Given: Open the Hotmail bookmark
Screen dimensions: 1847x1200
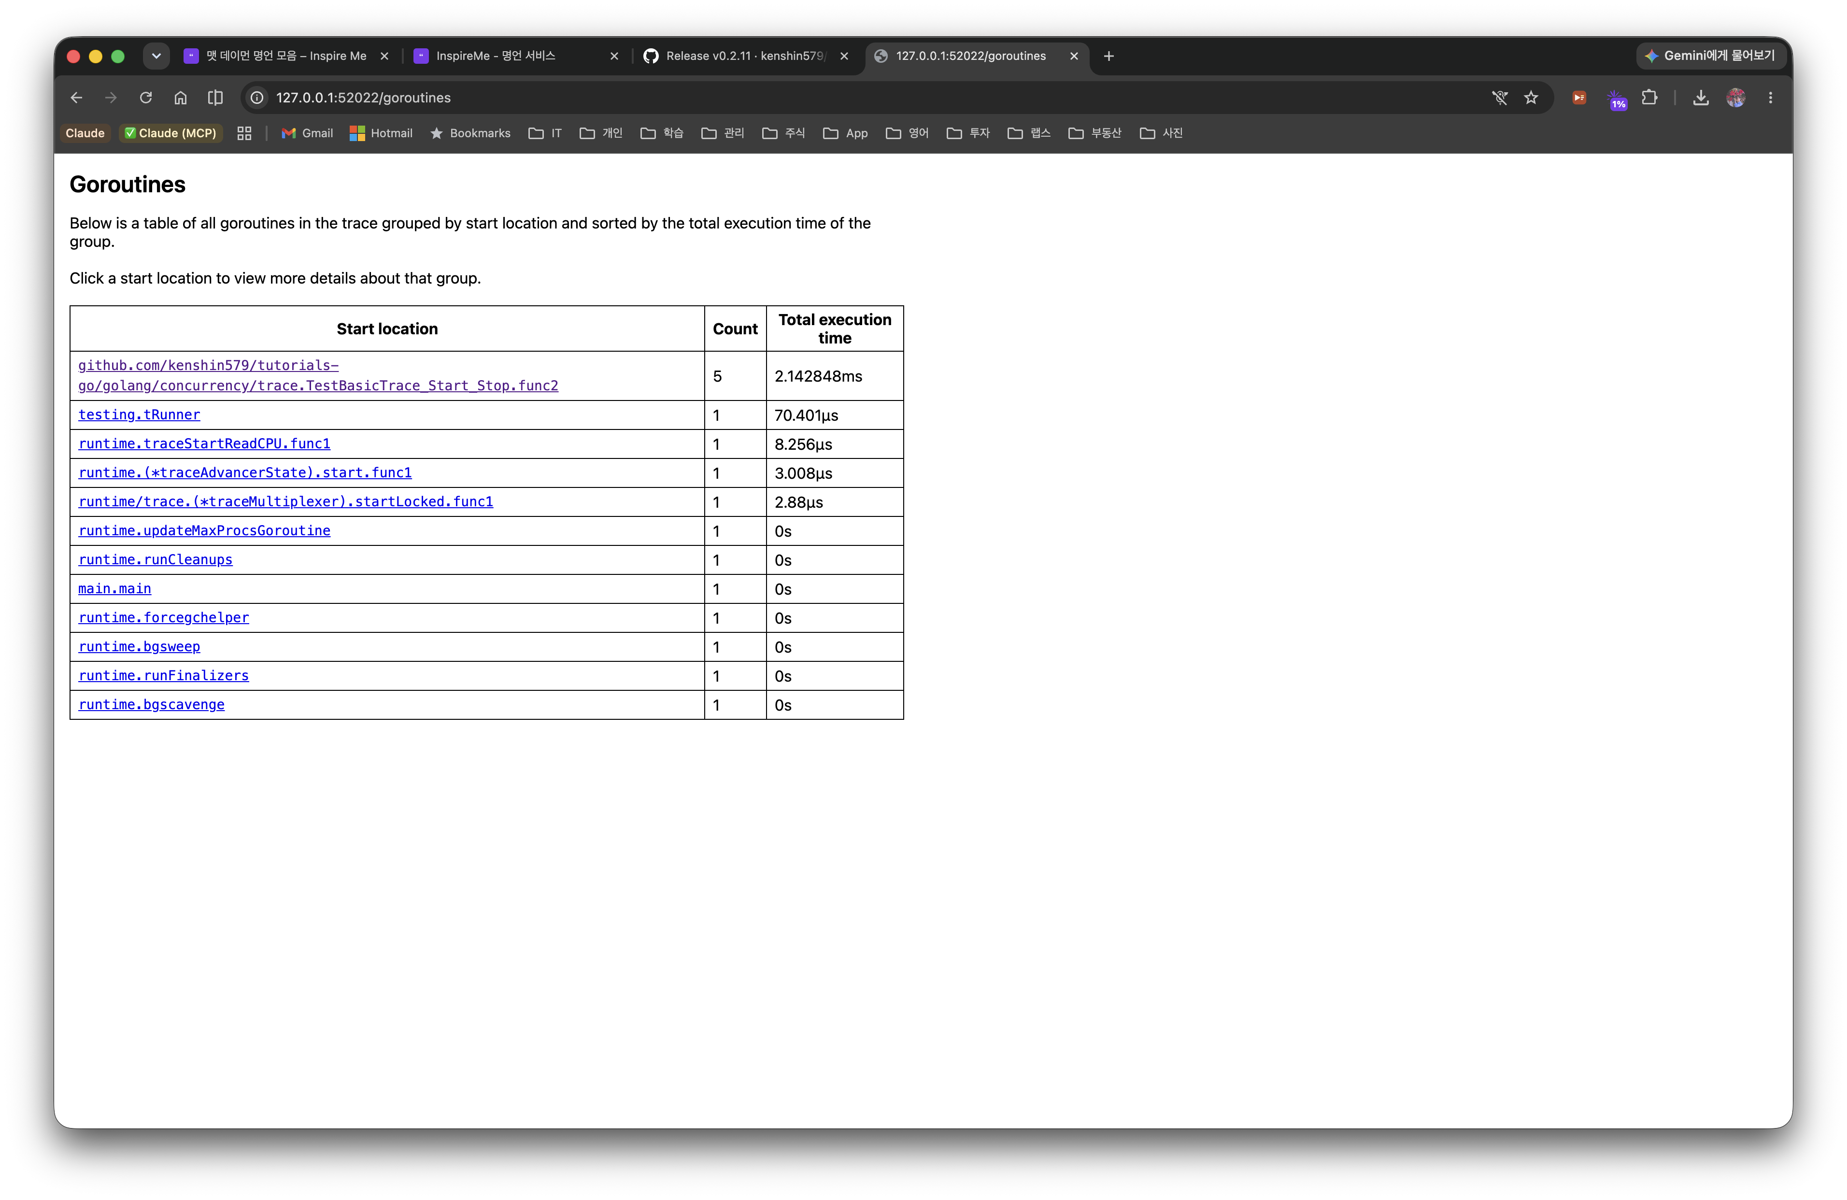Looking at the screenshot, I should pos(381,133).
